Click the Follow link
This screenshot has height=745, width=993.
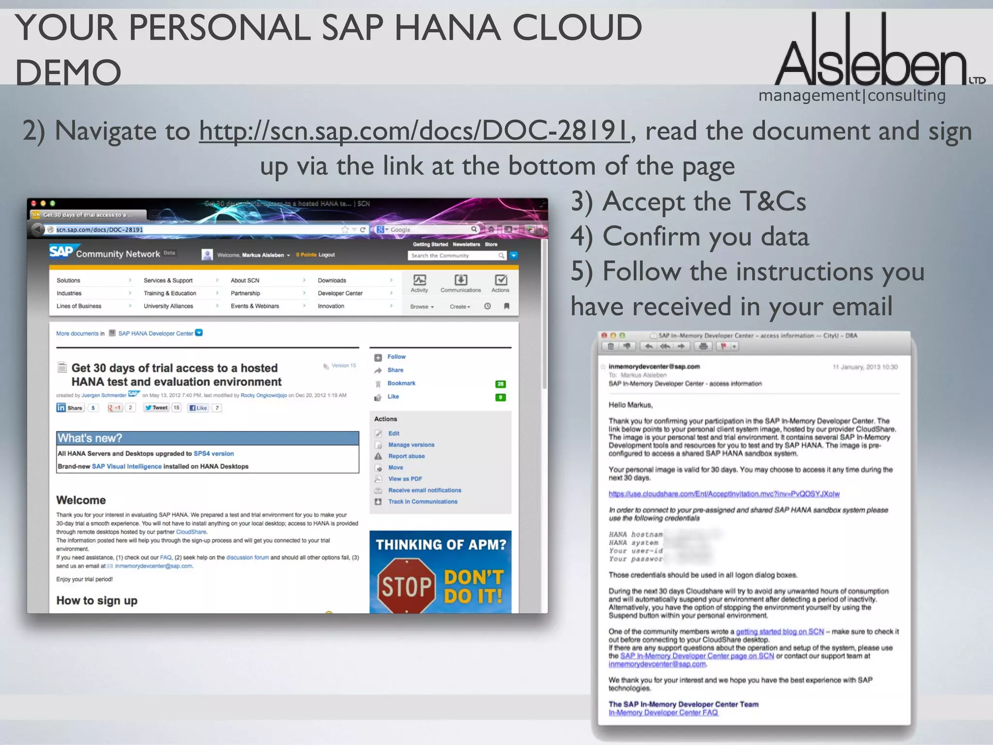click(396, 356)
